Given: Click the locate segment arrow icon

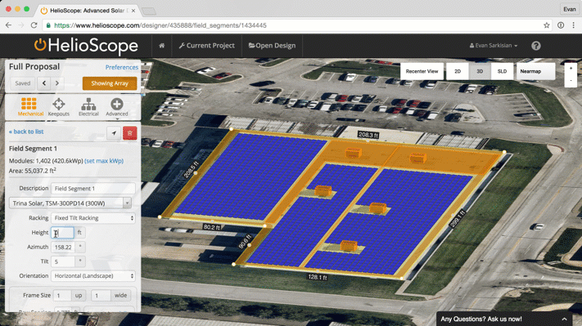Looking at the screenshot, I should tap(114, 133).
